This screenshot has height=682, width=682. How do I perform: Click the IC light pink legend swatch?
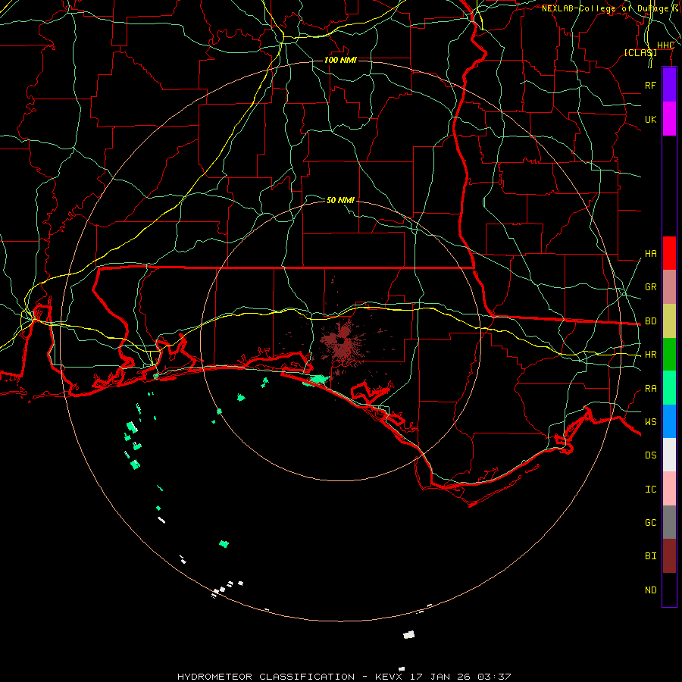pyautogui.click(x=669, y=489)
